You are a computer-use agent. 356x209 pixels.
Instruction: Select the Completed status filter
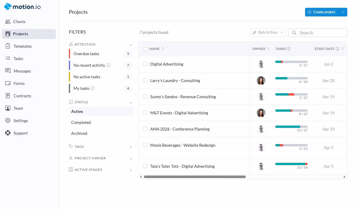(x=81, y=122)
